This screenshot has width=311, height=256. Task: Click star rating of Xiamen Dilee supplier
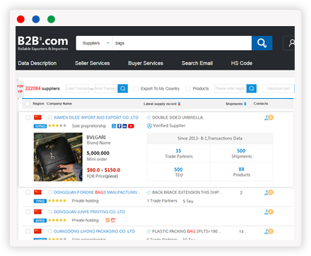57,126
